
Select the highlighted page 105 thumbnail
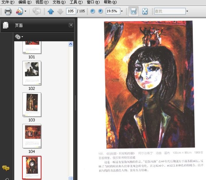click(x=32, y=168)
